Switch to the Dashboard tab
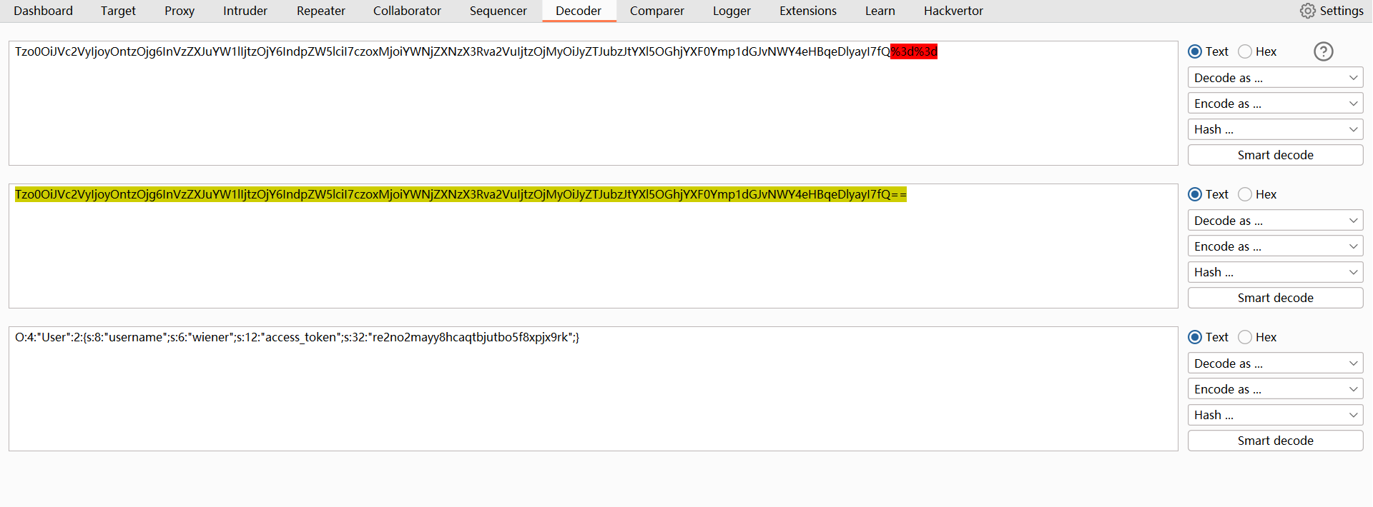 tap(43, 11)
